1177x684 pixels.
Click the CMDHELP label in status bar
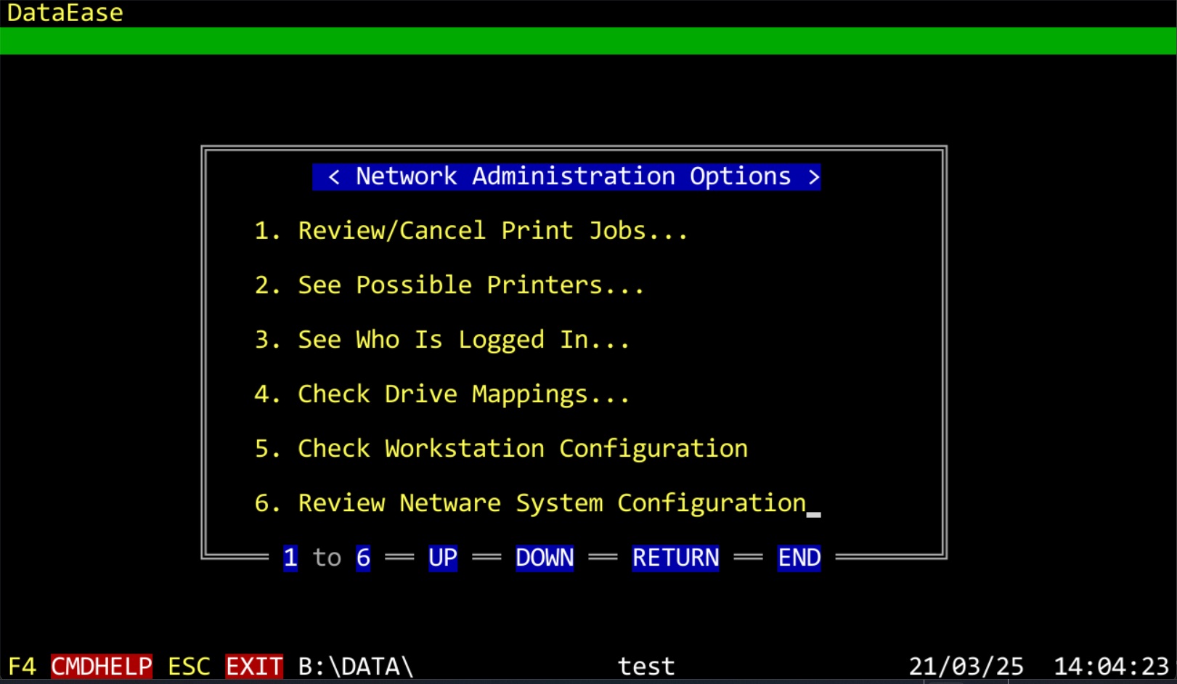click(x=102, y=666)
